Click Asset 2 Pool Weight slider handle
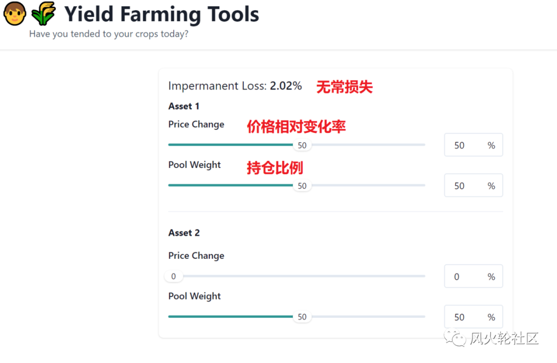The height and width of the screenshot is (363, 557). [x=302, y=317]
